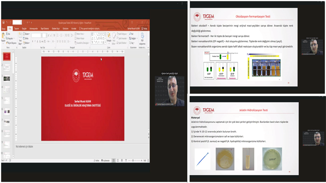
Task: Expand the font name dropdown
Action: tap(42, 35)
